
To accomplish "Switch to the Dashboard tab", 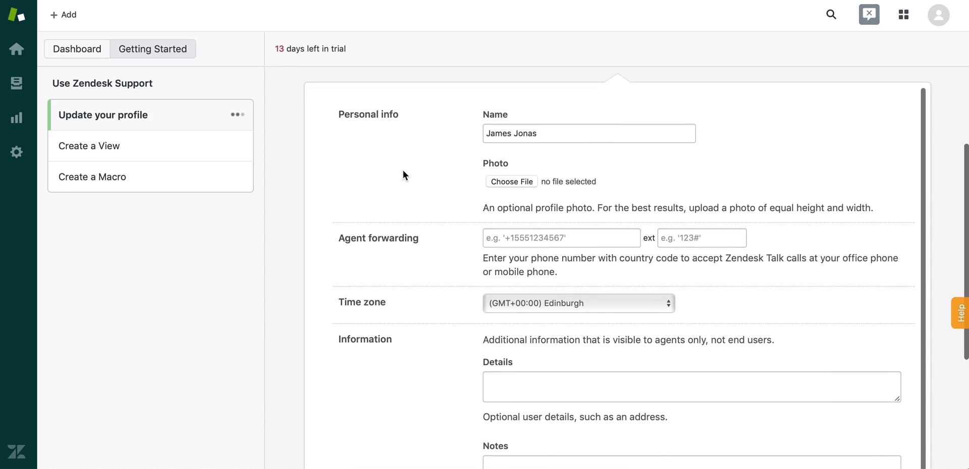I will (77, 49).
